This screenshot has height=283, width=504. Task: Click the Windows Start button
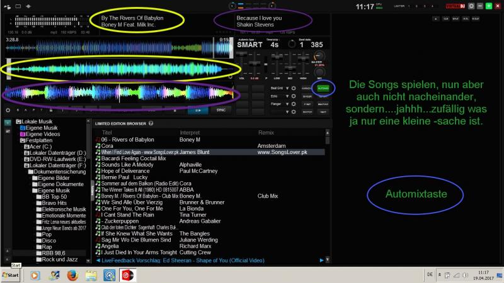(11, 275)
